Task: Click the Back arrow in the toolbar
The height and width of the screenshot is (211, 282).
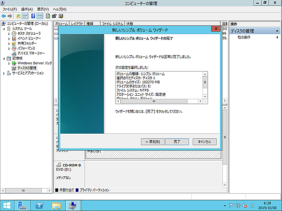Action: point(4,16)
